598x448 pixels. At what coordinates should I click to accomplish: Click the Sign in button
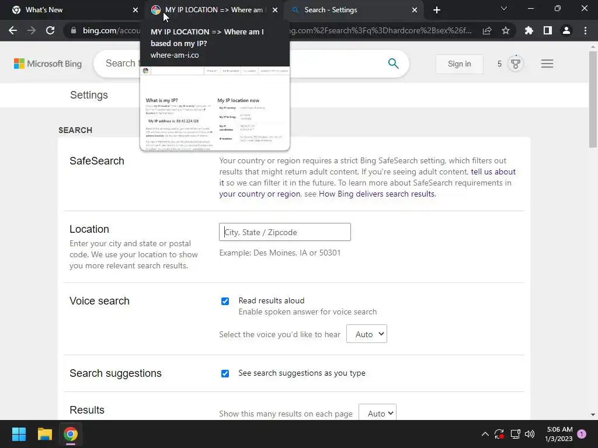459,64
